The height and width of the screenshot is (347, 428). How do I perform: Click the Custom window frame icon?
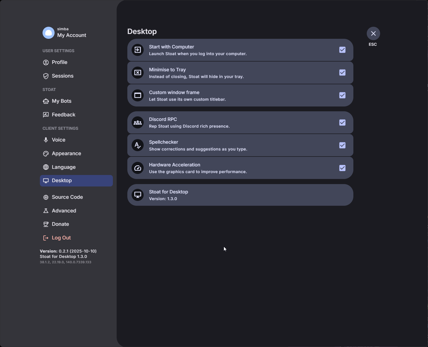point(138,96)
